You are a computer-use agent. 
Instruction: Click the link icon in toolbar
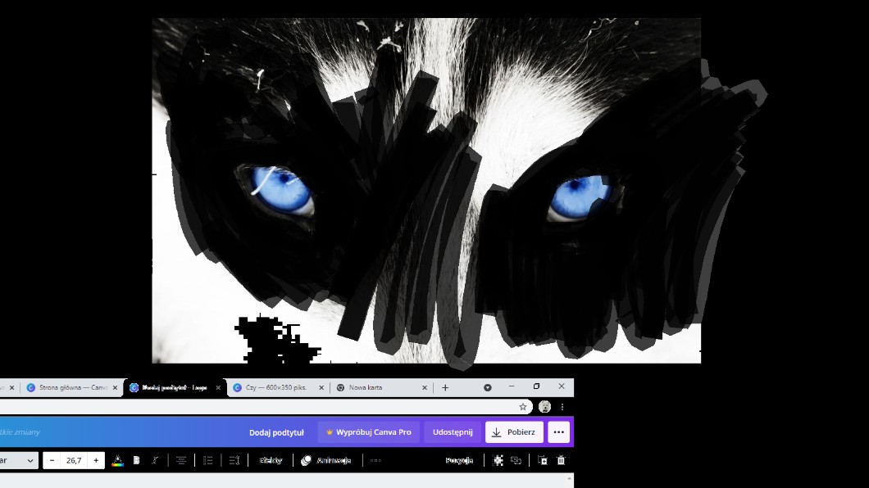pos(516,460)
